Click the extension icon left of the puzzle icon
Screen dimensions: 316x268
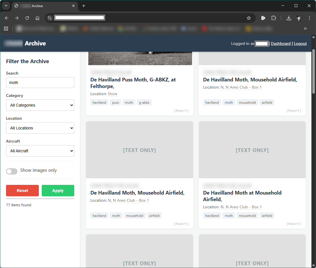pyautogui.click(x=263, y=18)
